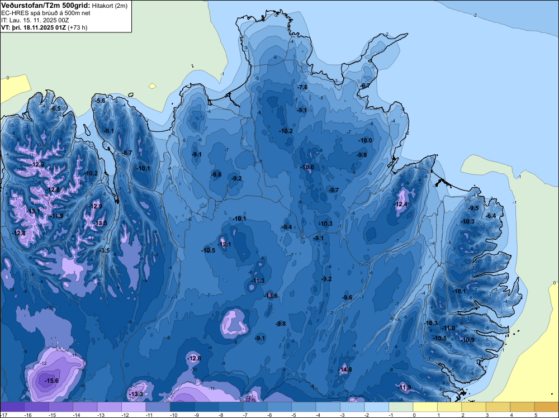Click the -6.5 temperature label
559x418 pixels.
pos(55,108)
